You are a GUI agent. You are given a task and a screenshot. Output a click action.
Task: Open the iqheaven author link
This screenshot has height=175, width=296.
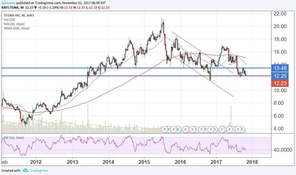(9, 3)
